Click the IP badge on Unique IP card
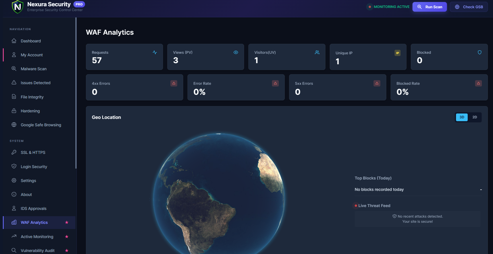Screen dimensions: 493x254 coord(398,53)
